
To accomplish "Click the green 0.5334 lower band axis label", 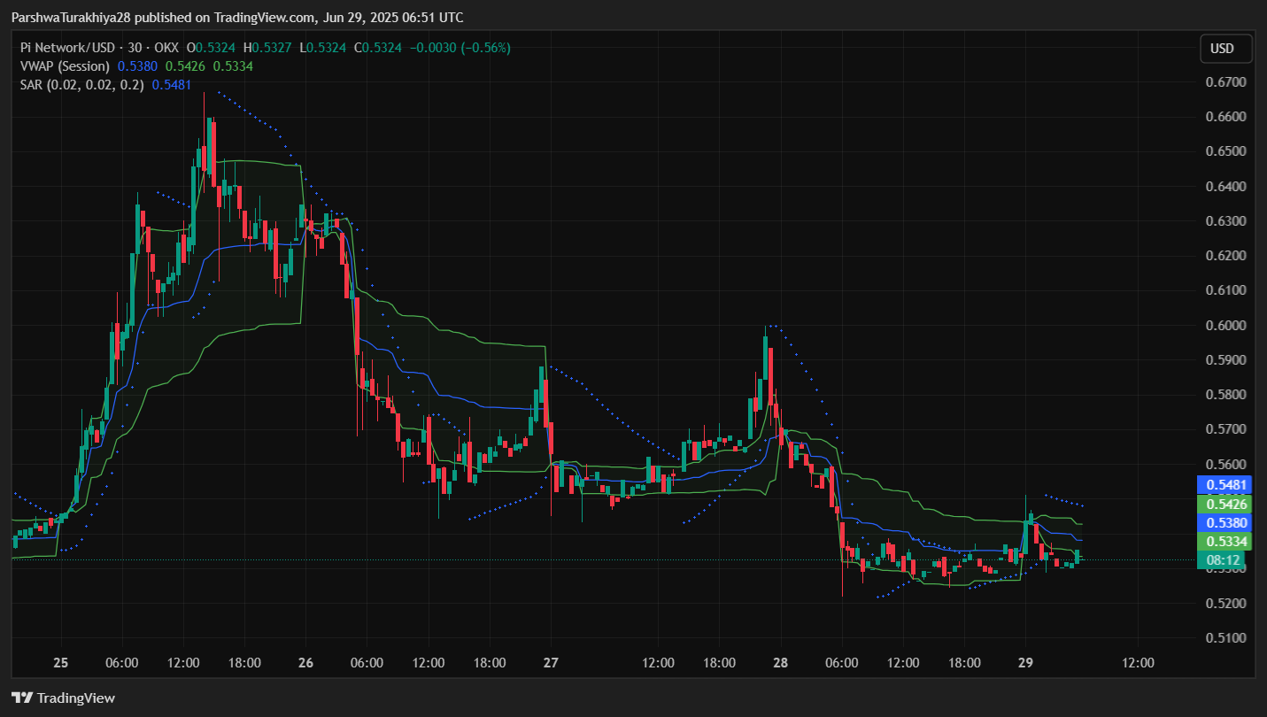I will pos(1224,542).
